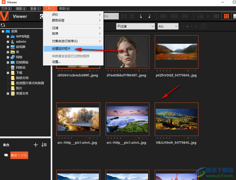Collapse the 桌面 tree node
Screen dimensions: 236x180
[x=3, y=31]
